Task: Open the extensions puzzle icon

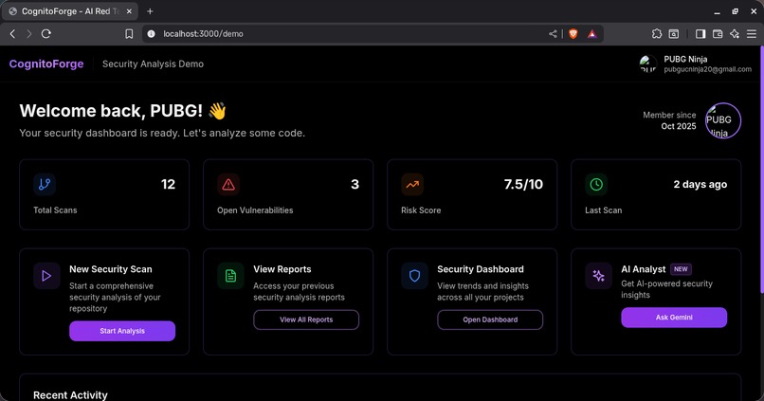Action: (x=657, y=33)
